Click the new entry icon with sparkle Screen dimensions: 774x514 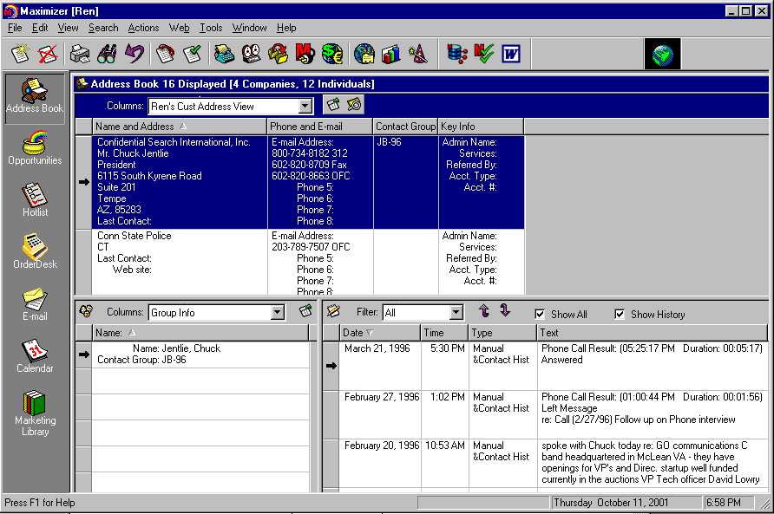tap(21, 54)
